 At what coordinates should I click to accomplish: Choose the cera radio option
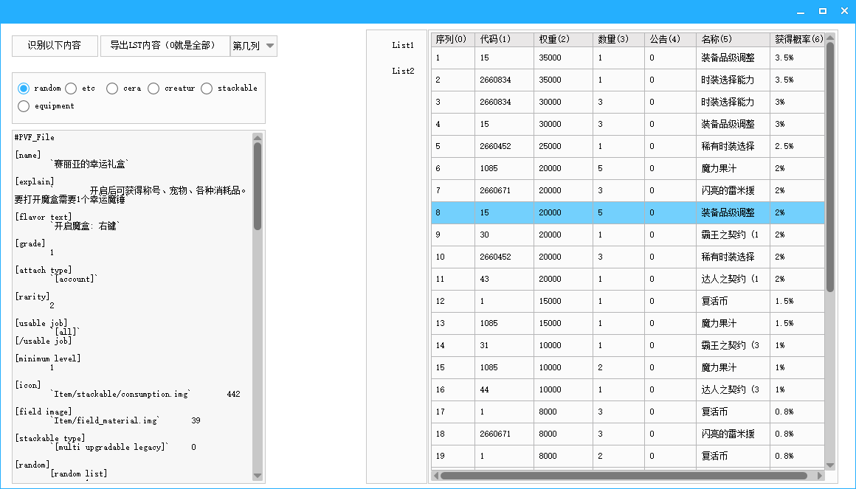[x=112, y=89]
